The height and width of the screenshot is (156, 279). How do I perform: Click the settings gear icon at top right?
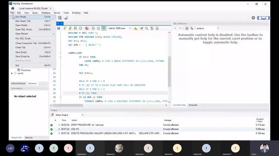(x=253, y=18)
